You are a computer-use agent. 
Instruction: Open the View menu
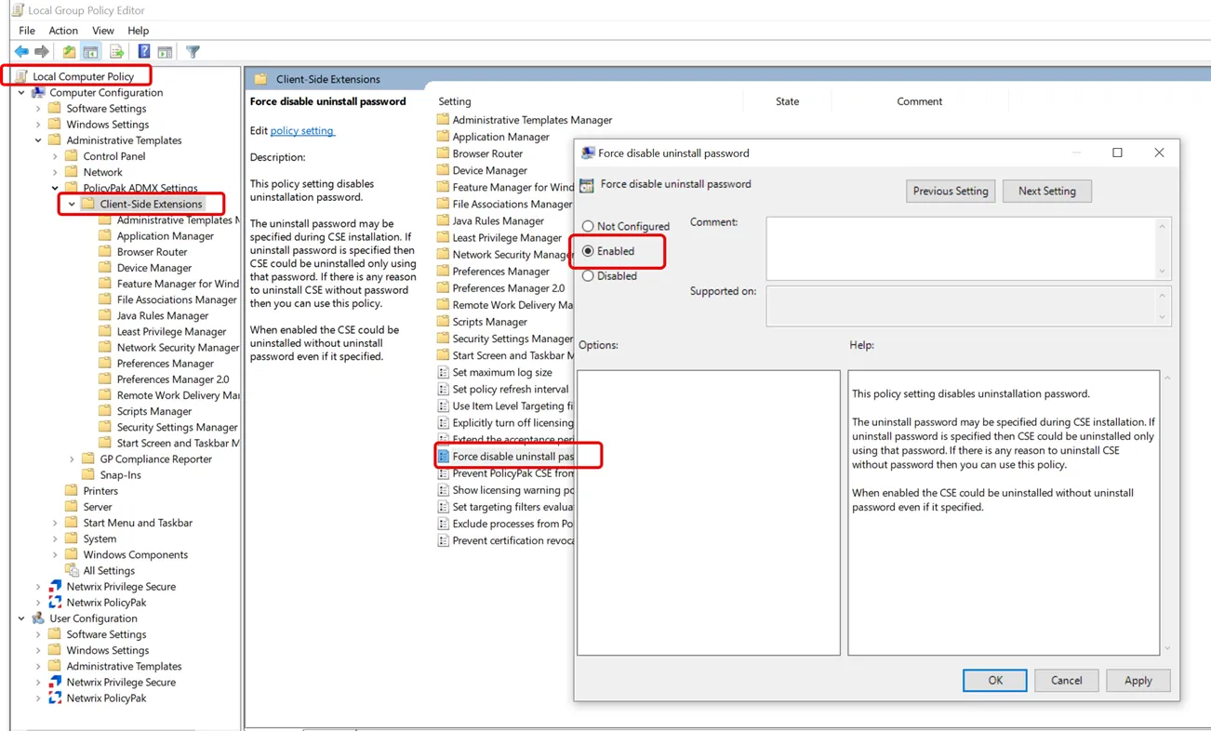coord(102,31)
